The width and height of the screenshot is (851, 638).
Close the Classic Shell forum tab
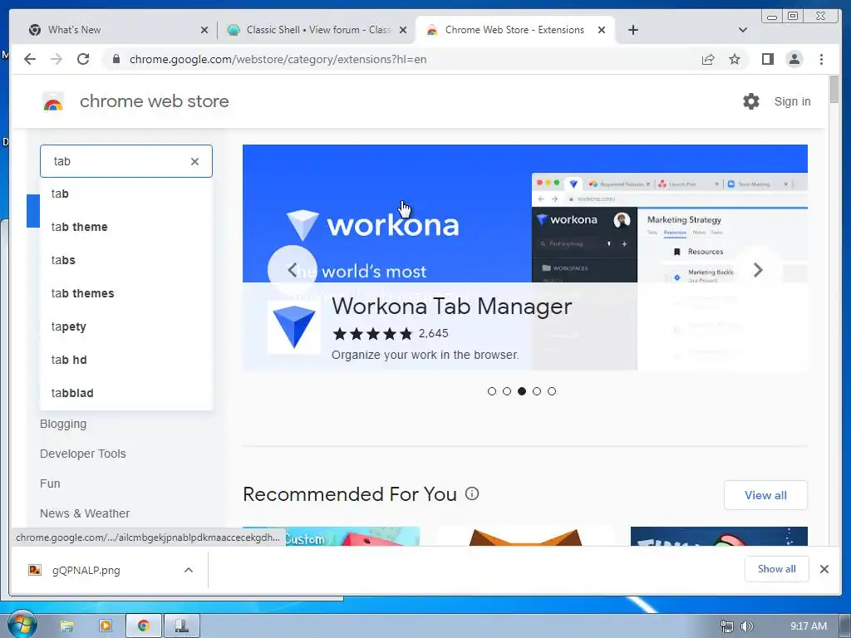pyautogui.click(x=403, y=30)
